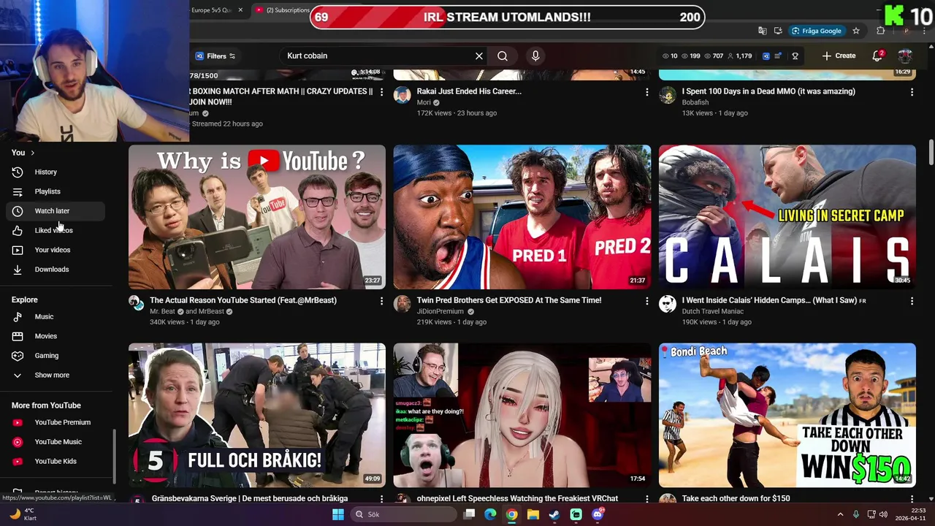This screenshot has height=526, width=935.
Task: Switch to the Europe 5v5 browser tab
Action: click(212, 10)
